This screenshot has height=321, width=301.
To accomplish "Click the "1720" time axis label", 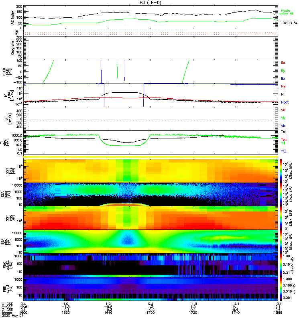I will pos(193,313).
